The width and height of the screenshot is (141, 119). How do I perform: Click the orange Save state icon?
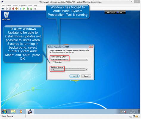pos(16,9)
